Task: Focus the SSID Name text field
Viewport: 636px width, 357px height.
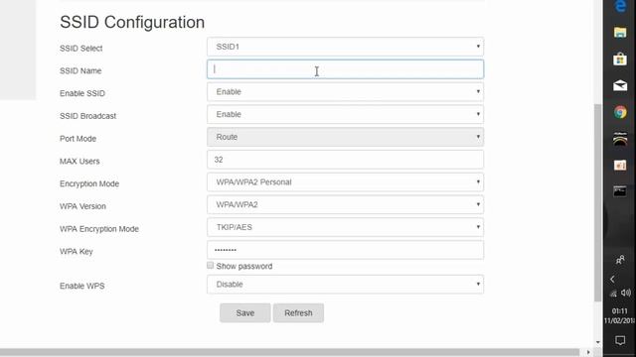Action: point(345,69)
